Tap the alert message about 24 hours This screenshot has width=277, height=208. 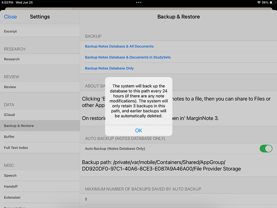(138, 101)
